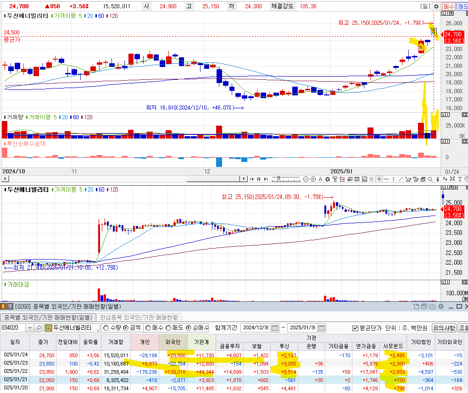Viewport: 468px width, 393px height.
Task: Click the paint roller style icon
Action: tap(335, 179)
